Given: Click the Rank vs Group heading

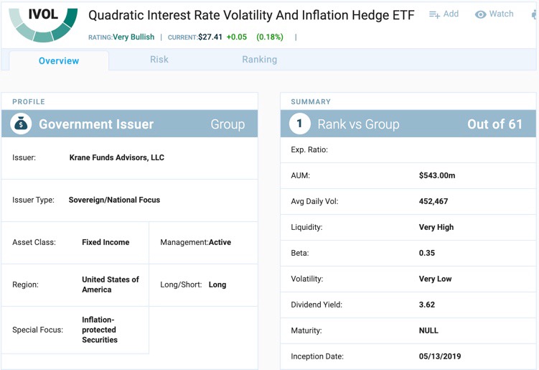Looking at the screenshot, I should [x=358, y=124].
